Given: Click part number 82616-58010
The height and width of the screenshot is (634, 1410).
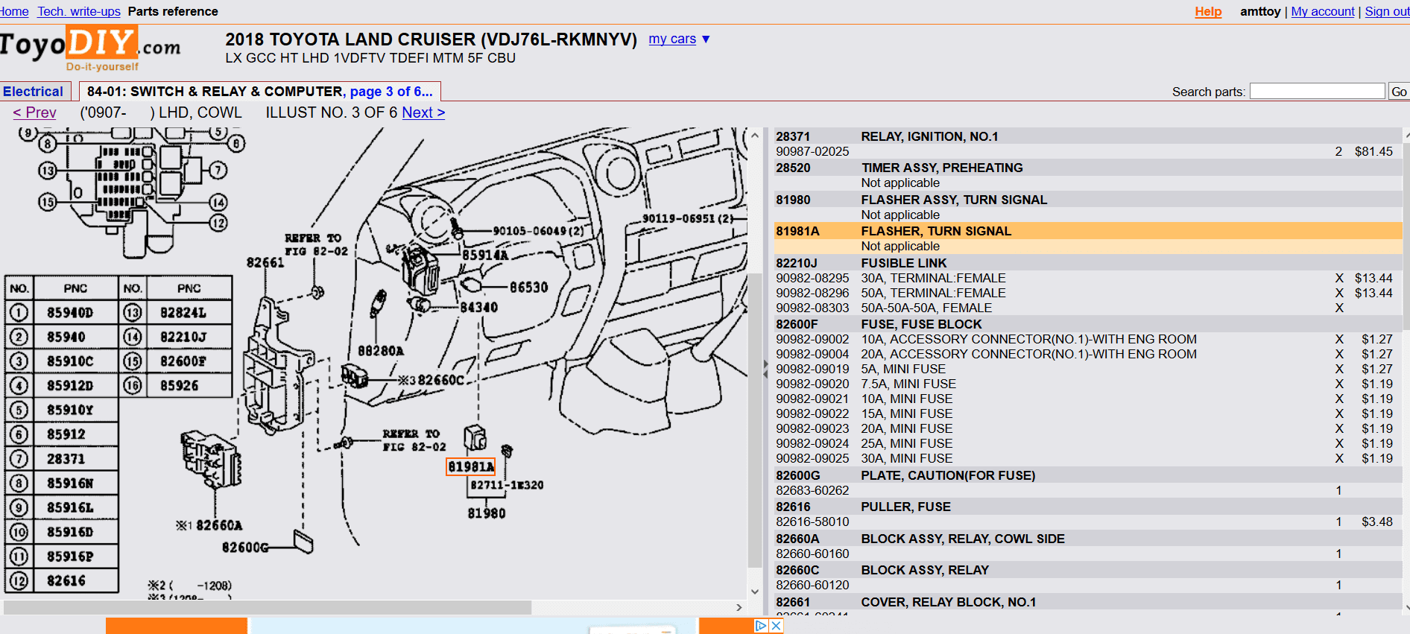Looking at the screenshot, I should click(x=812, y=522).
